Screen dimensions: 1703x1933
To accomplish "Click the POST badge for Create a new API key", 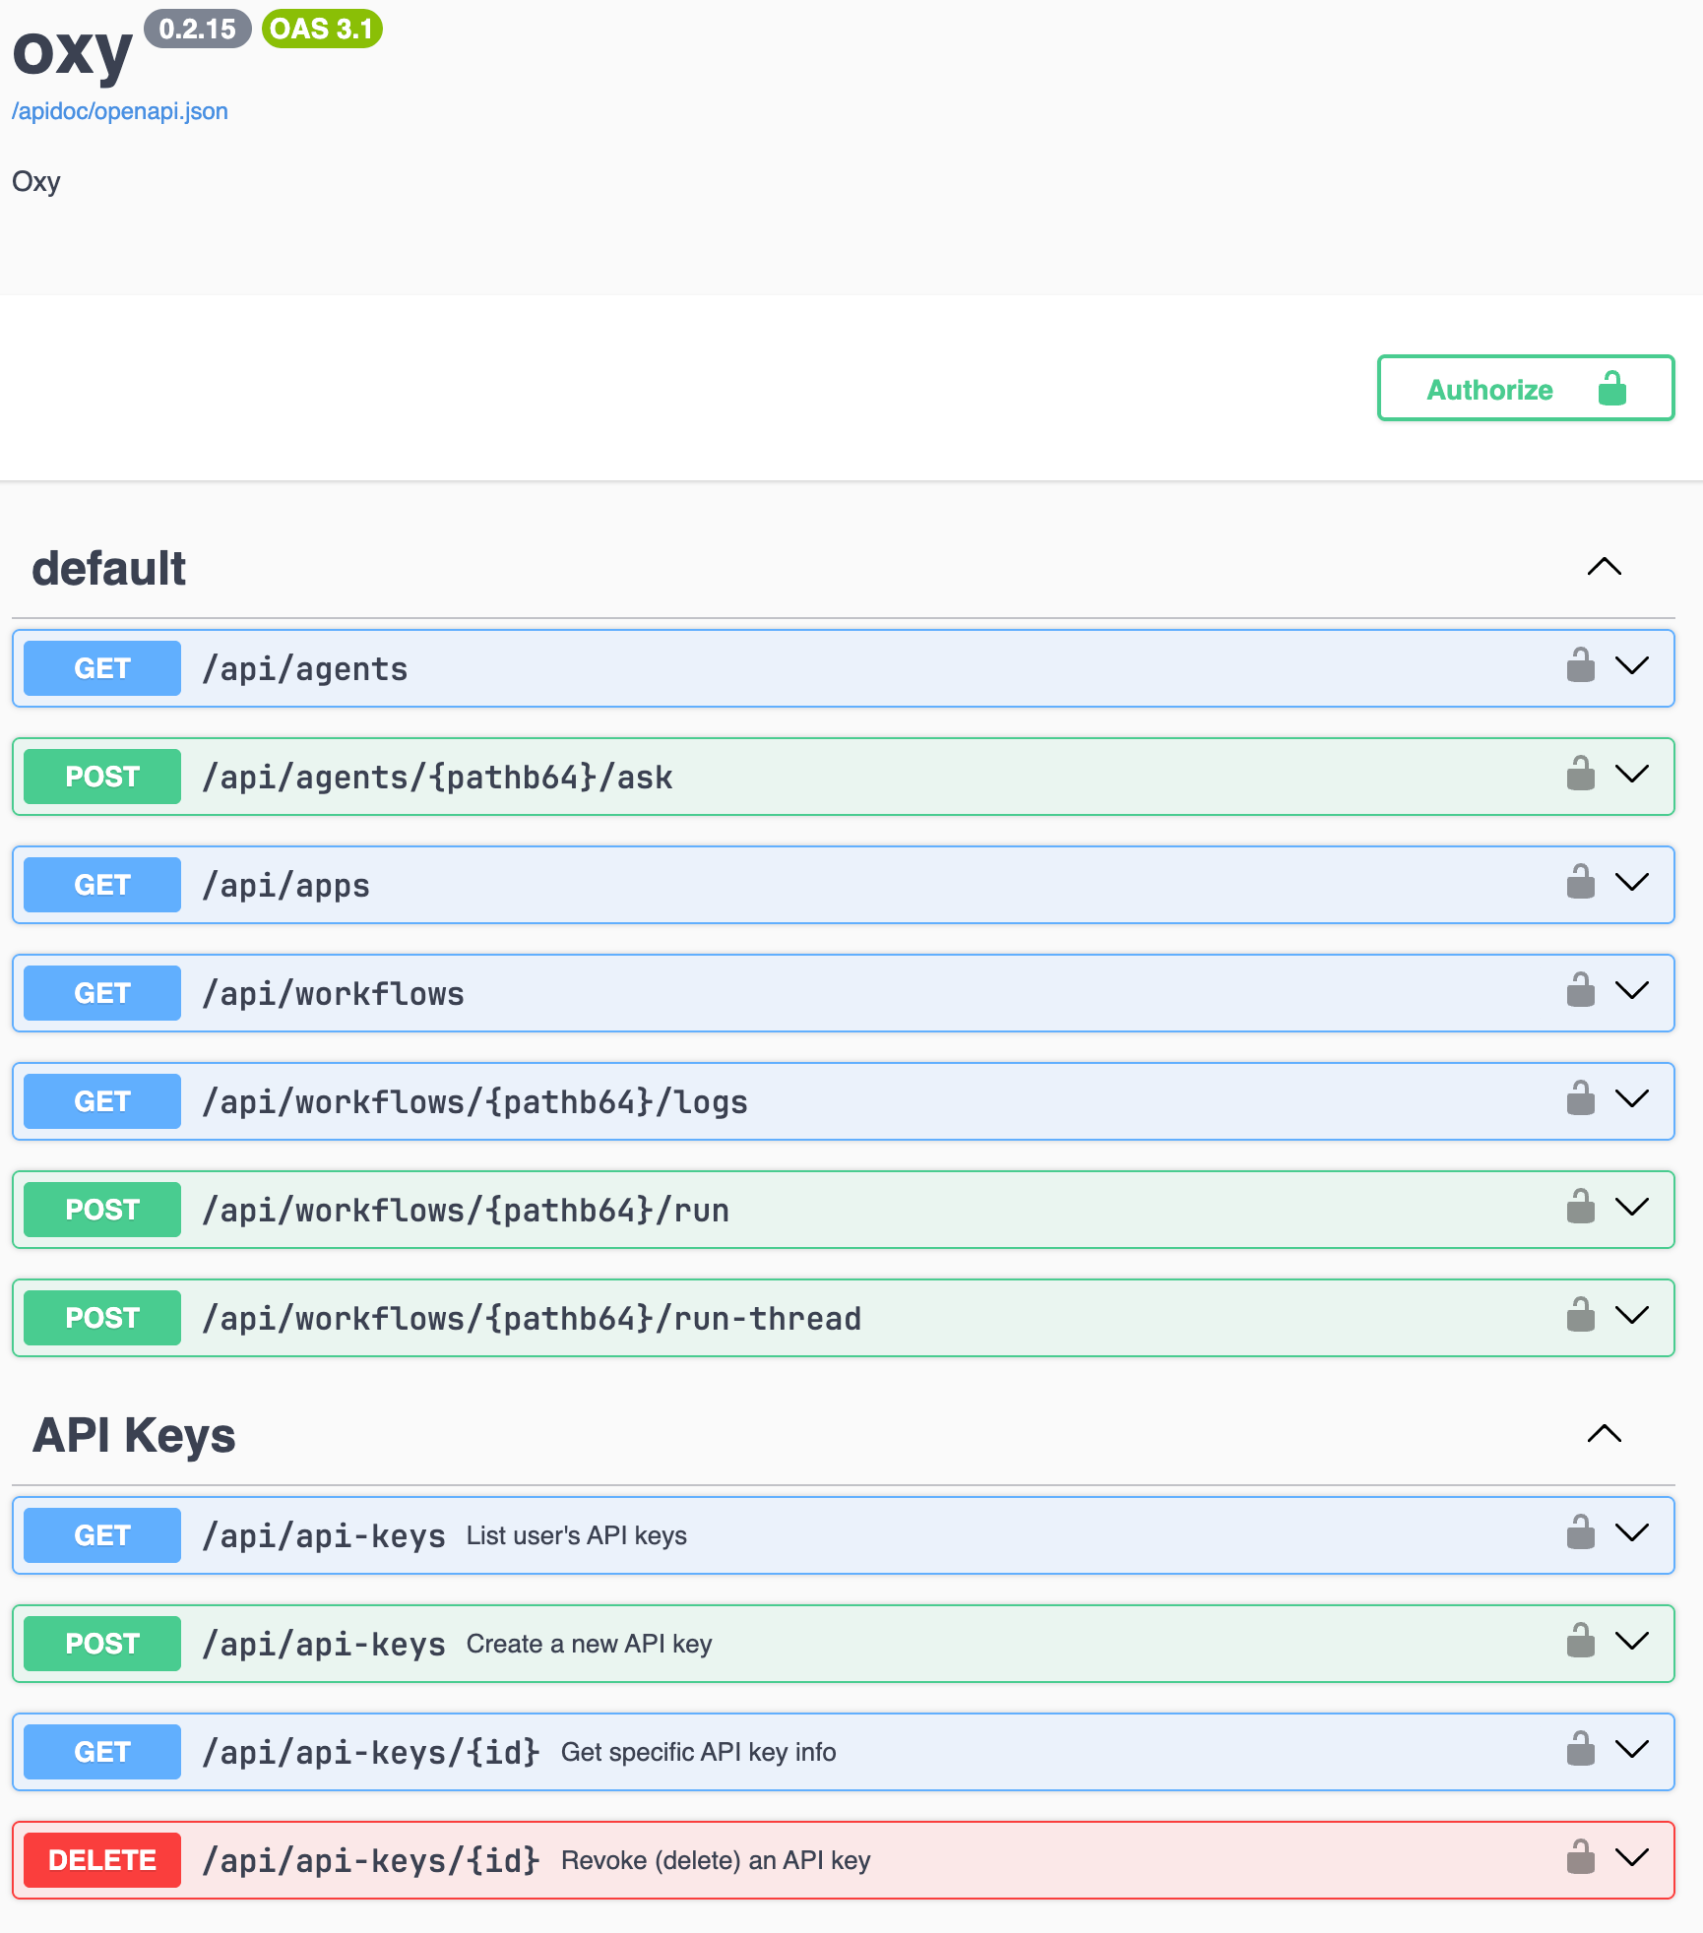I will 102,1644.
